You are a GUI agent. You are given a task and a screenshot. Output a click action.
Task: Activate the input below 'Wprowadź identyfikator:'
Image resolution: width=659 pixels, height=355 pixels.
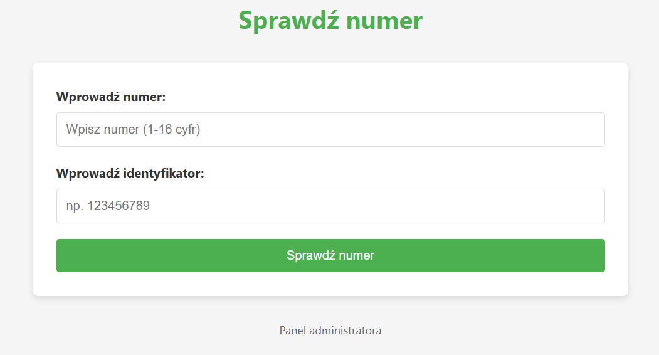click(x=330, y=206)
